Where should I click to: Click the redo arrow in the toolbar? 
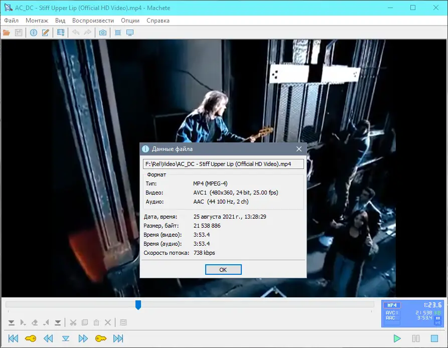pos(88,33)
